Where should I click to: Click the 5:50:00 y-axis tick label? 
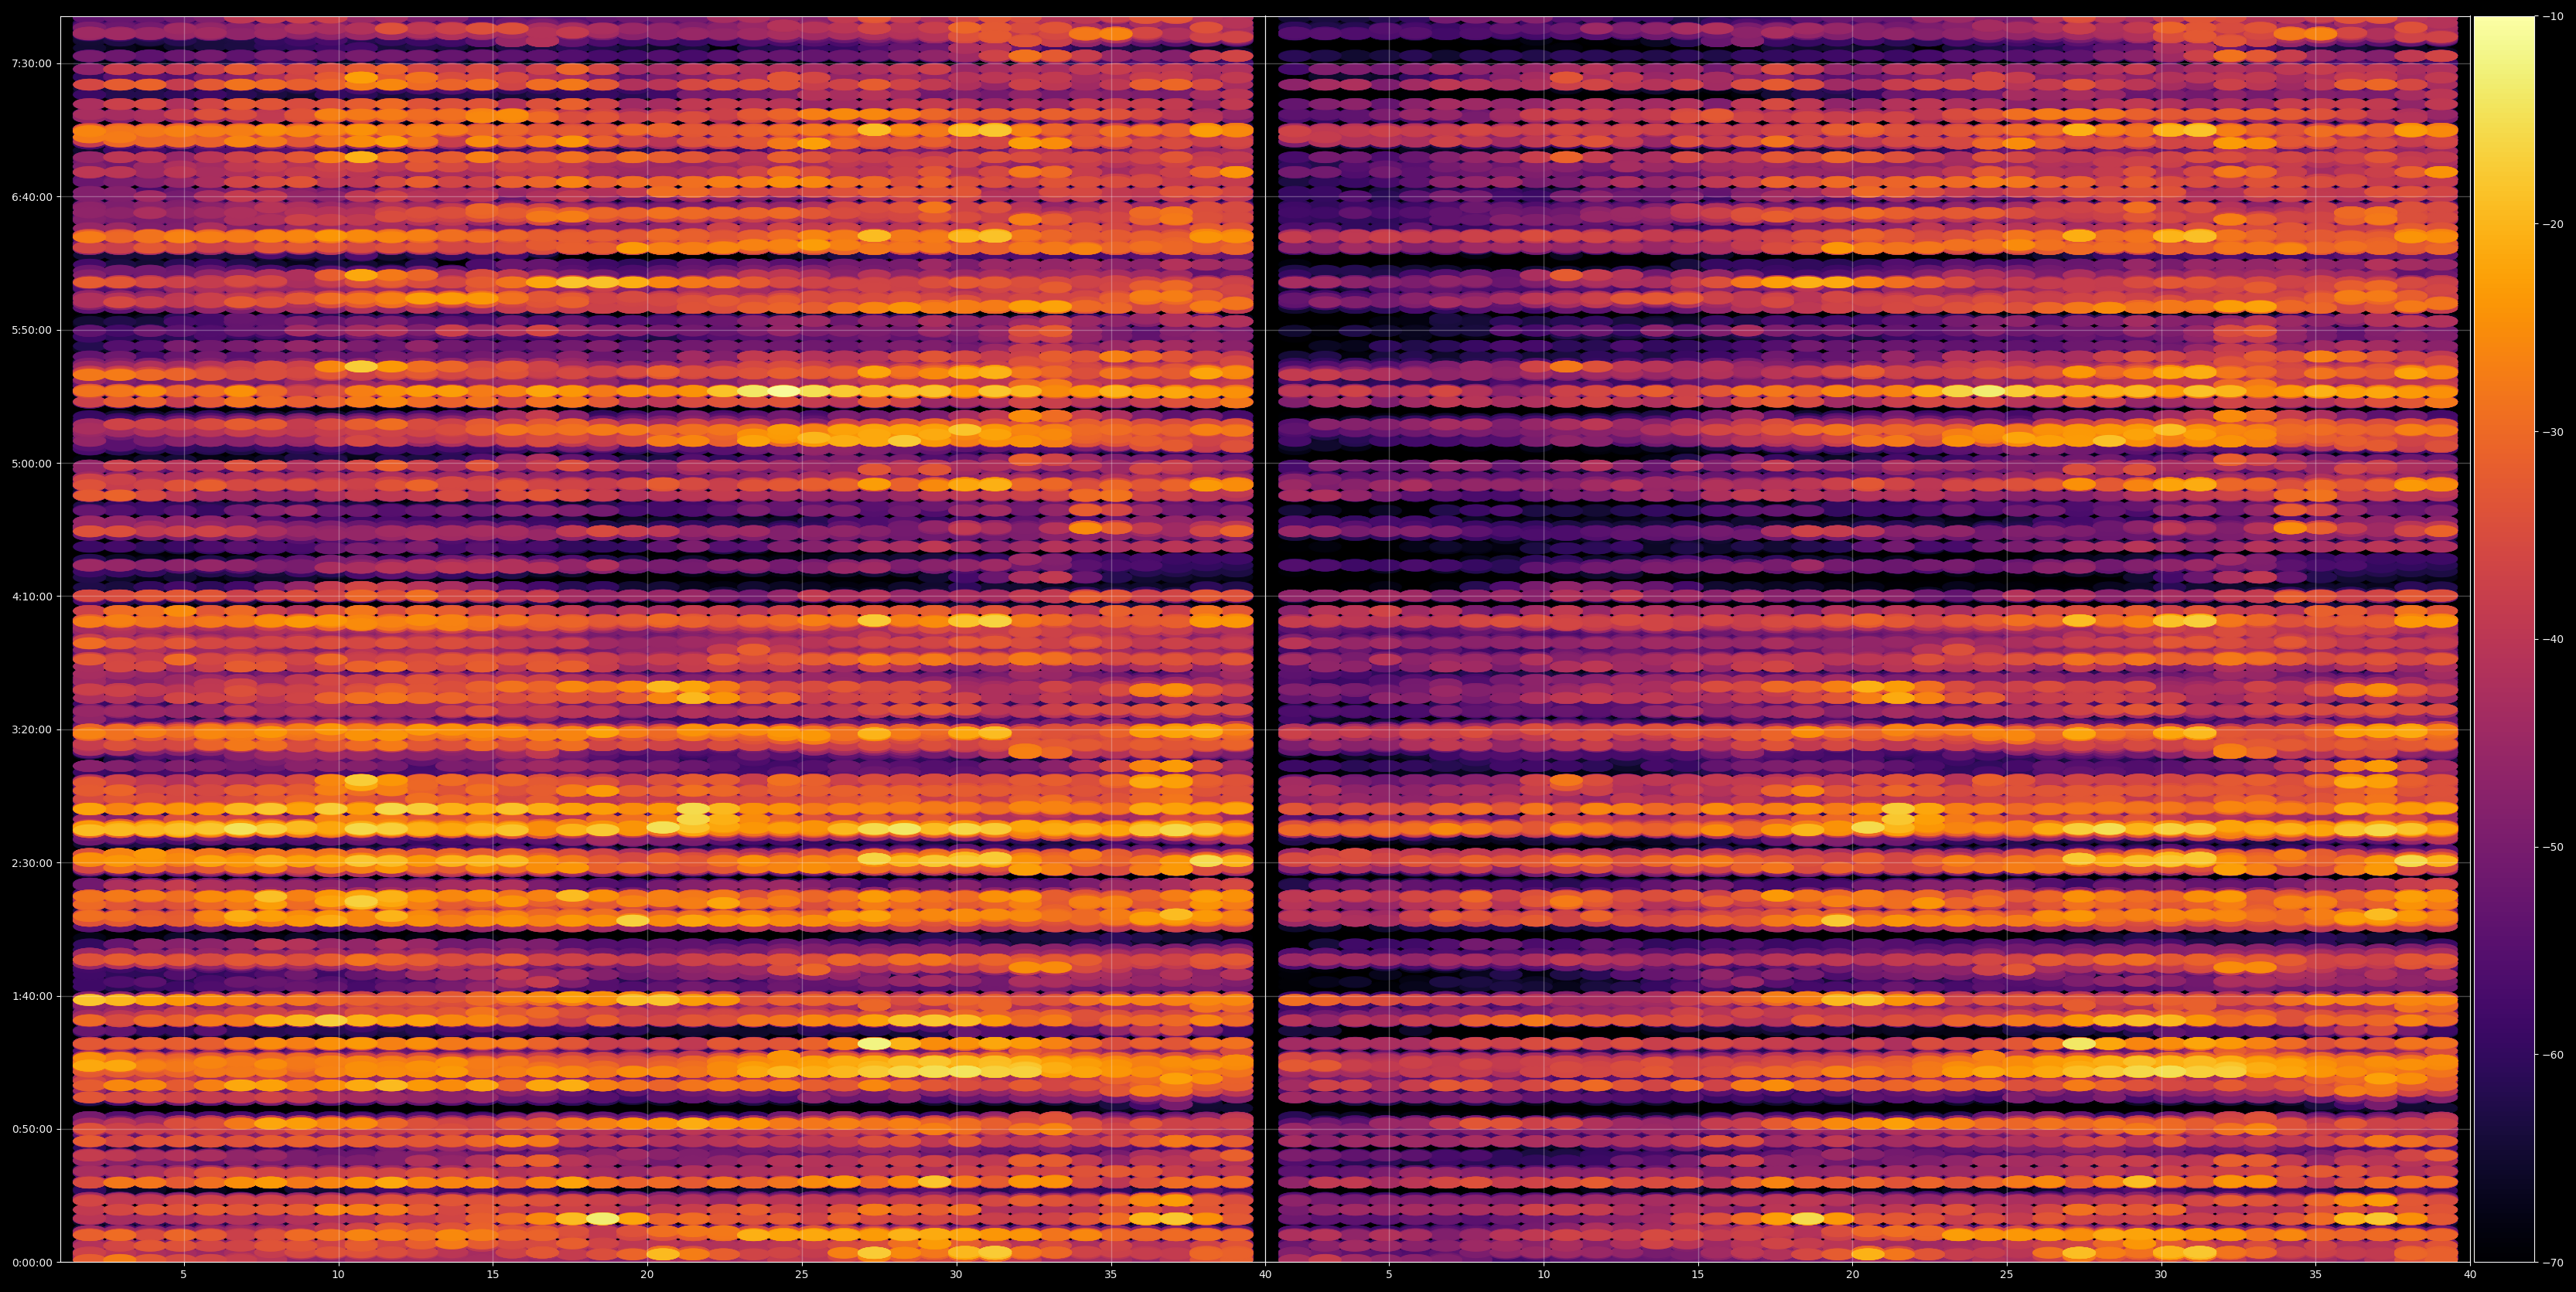[x=31, y=330]
